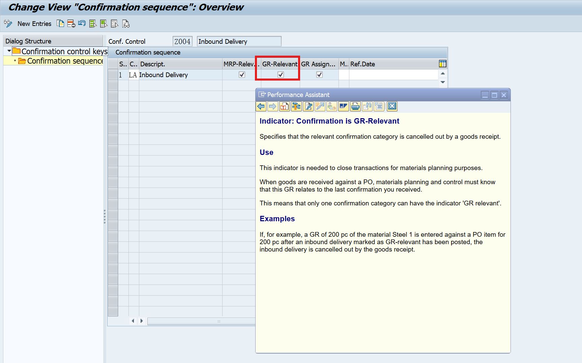Click the Delete entry icon
582x363 pixels.
click(x=71, y=24)
